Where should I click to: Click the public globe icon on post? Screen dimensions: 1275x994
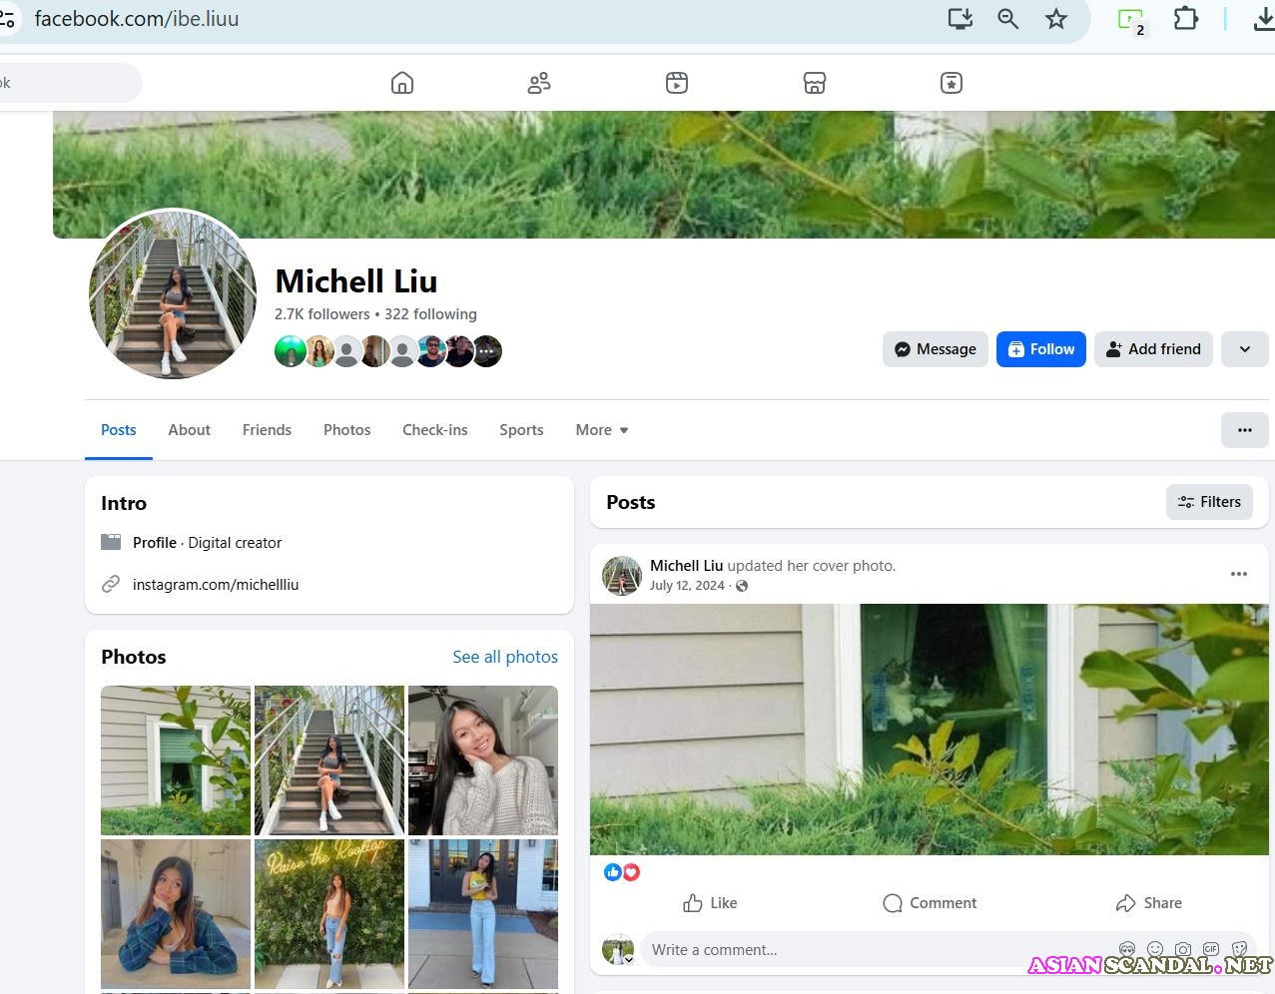742,586
